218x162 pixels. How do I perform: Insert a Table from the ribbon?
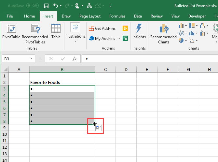click(56, 32)
